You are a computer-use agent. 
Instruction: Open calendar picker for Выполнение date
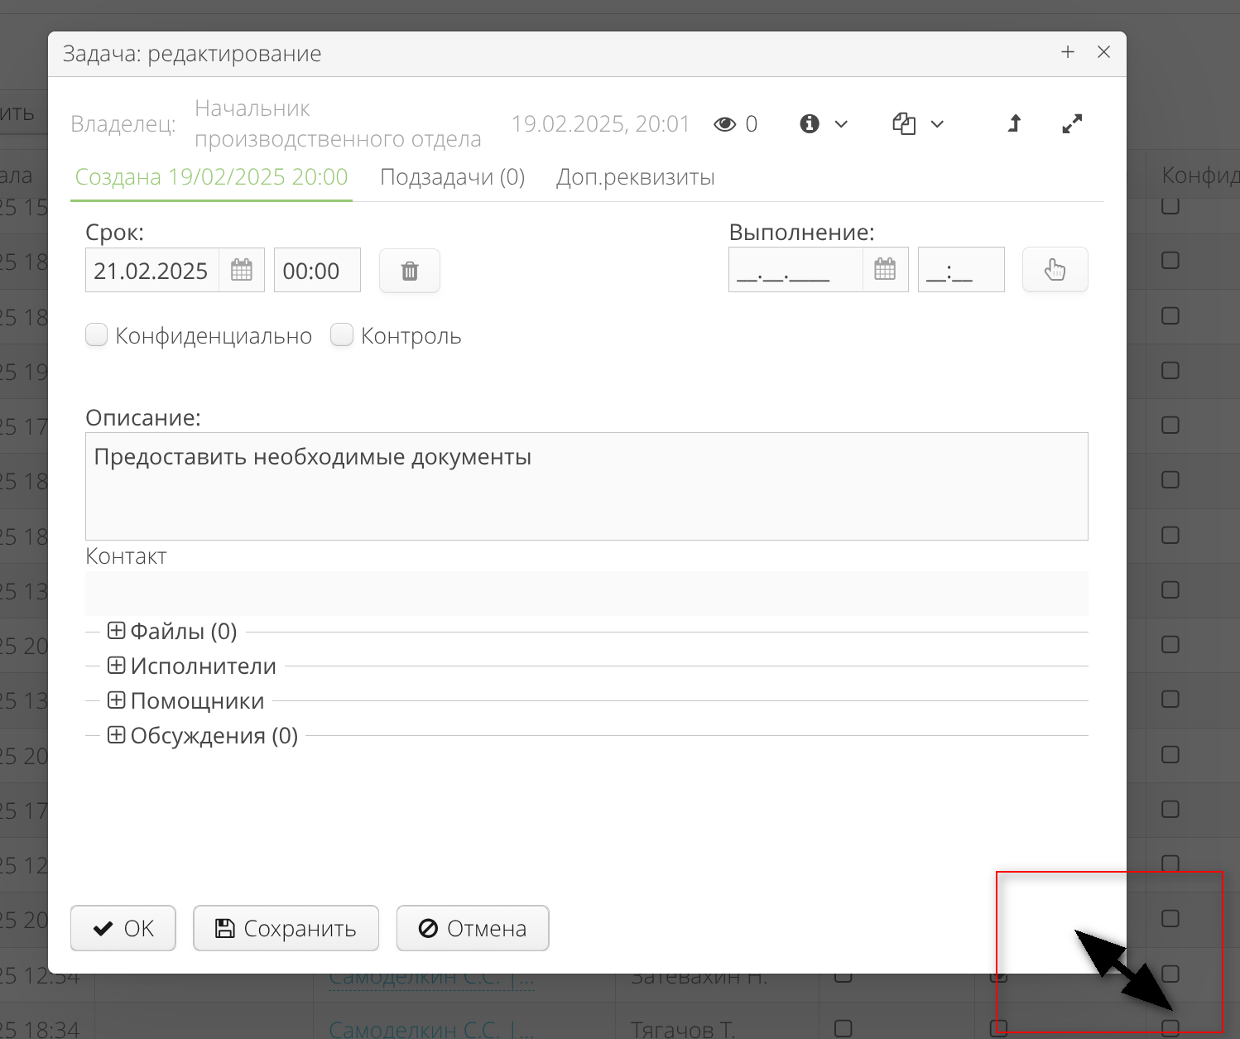[x=885, y=270]
